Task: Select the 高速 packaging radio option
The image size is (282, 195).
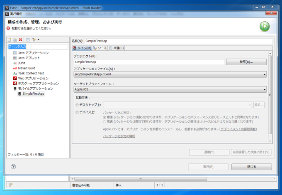Action: [x=105, y=122]
